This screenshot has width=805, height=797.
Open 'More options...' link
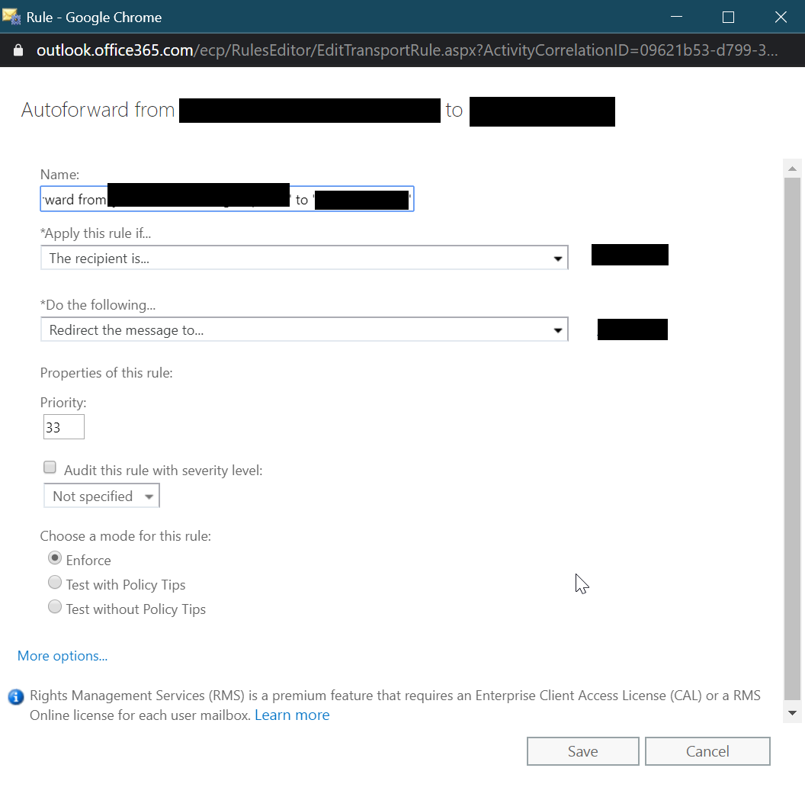click(62, 655)
